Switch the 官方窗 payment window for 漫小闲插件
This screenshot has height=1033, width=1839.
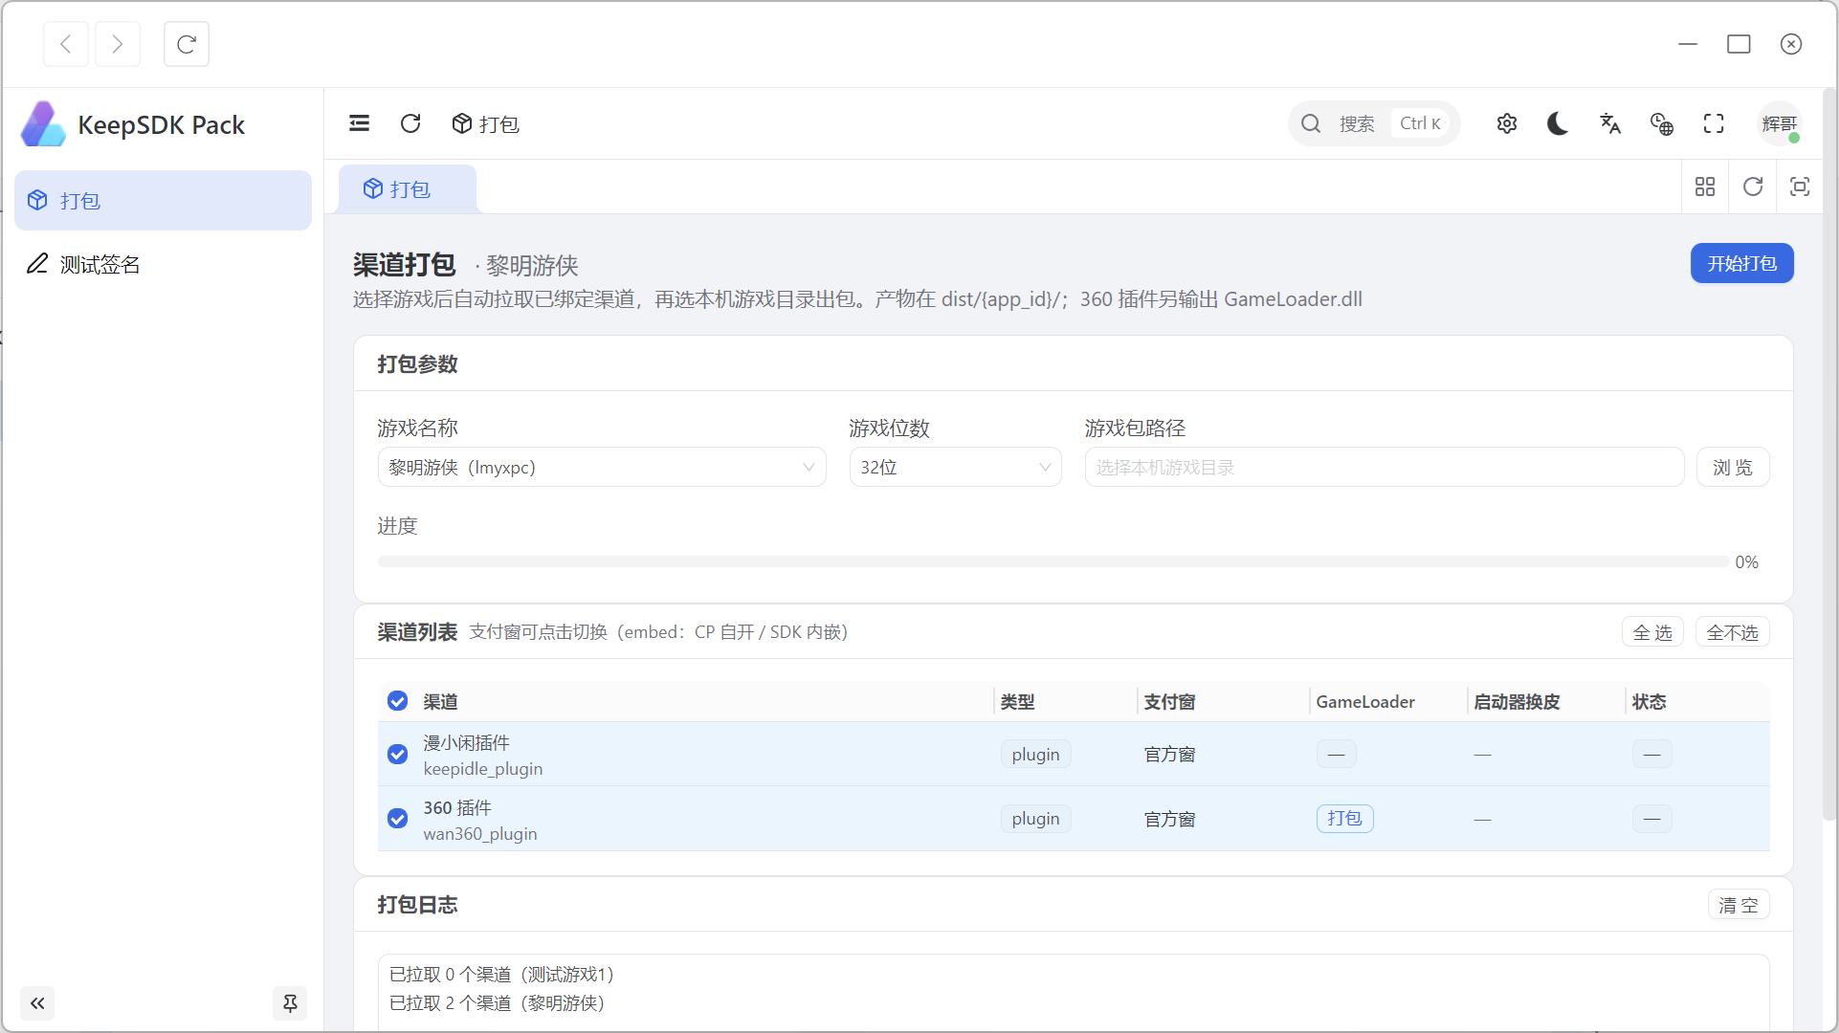[1169, 755]
